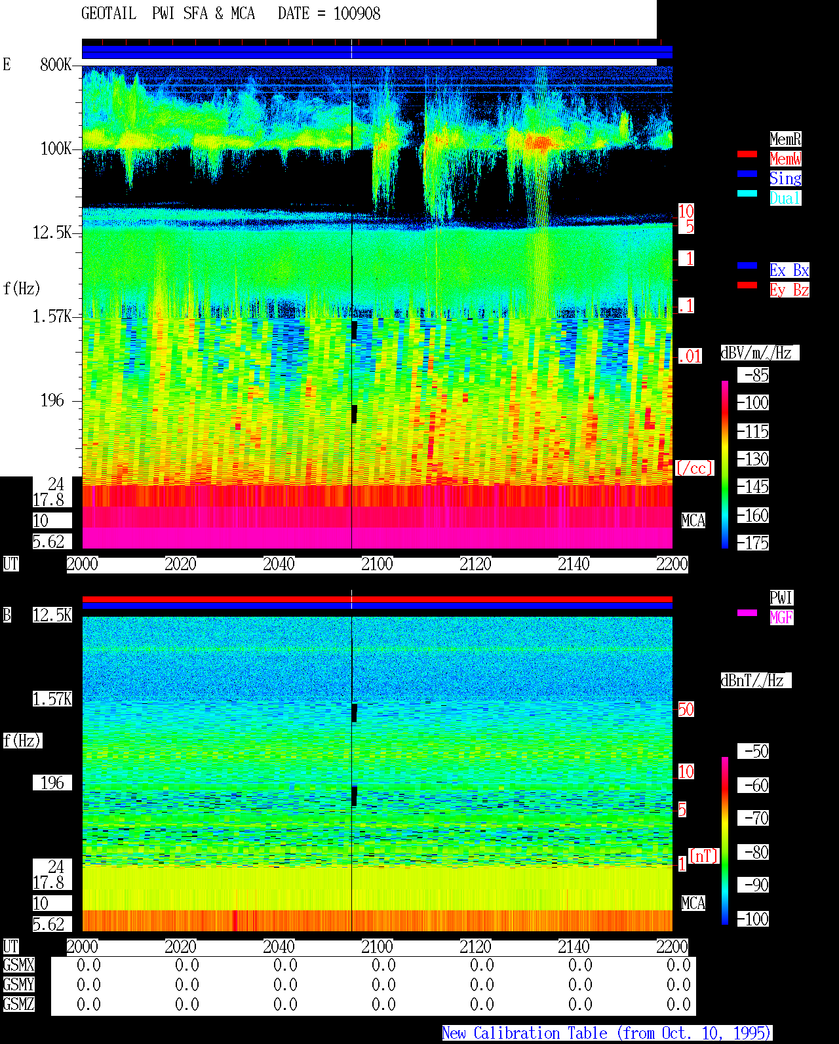
Task: Select the PWI legend label
Action: [781, 598]
